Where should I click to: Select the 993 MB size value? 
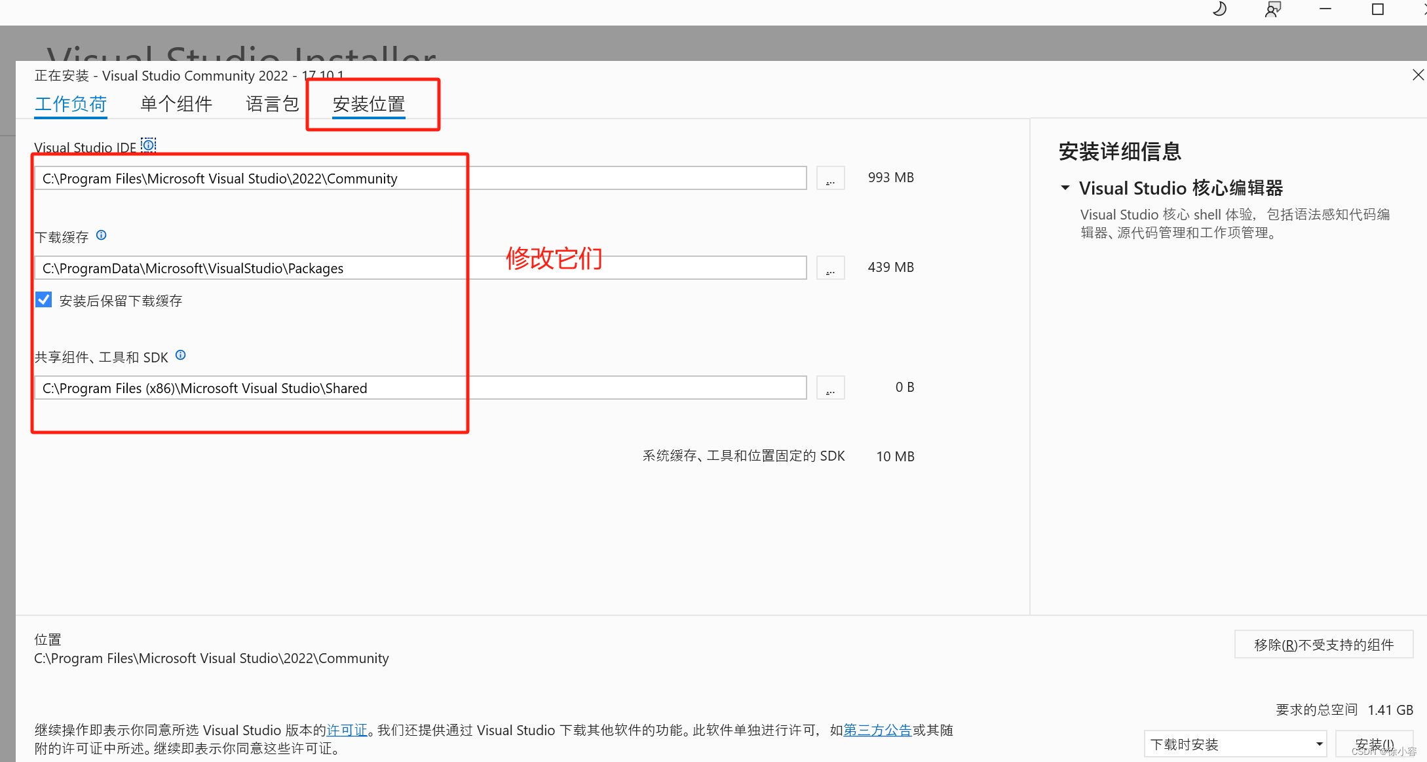click(x=890, y=178)
